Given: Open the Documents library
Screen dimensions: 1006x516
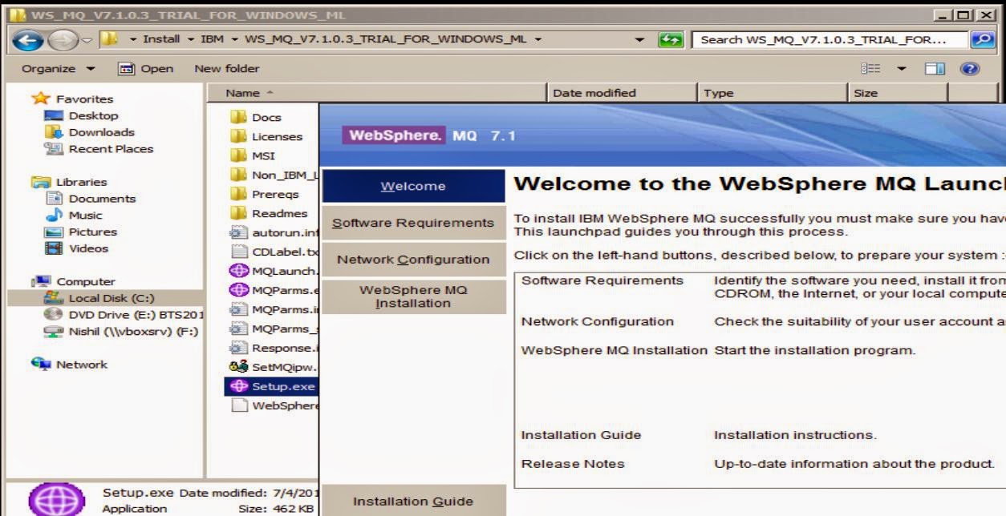Looking at the screenshot, I should coord(102,199).
